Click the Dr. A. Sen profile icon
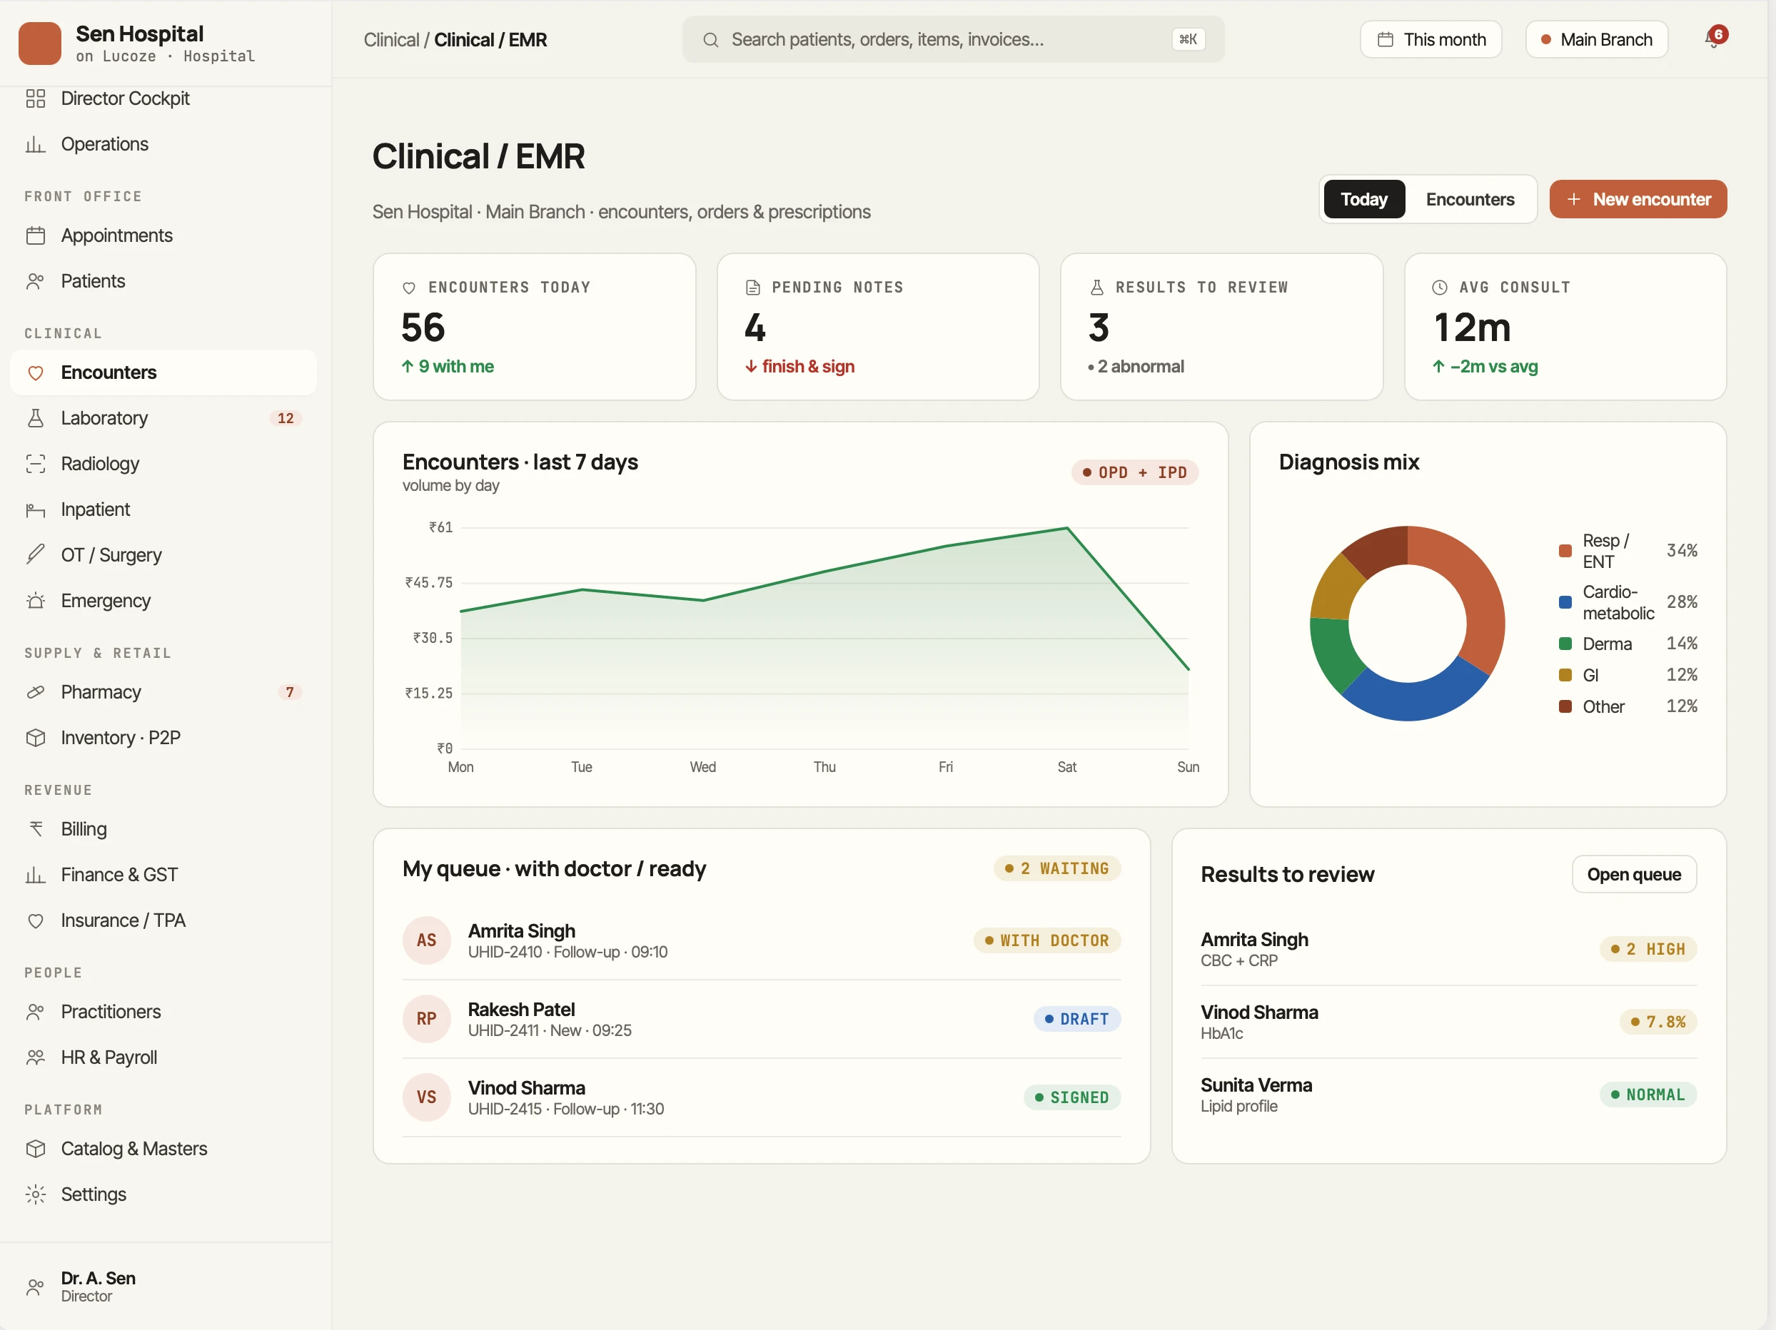The image size is (1776, 1330). [x=35, y=1287]
